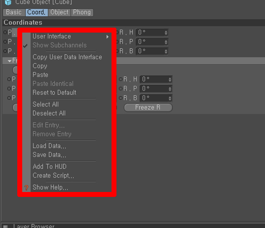Expand the User Interface submenu arrow
This screenshot has width=265, height=228.
point(108,37)
